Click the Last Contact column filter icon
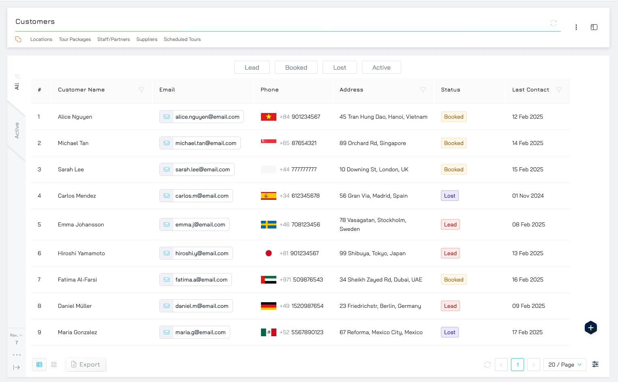618x382 pixels. tap(558, 90)
